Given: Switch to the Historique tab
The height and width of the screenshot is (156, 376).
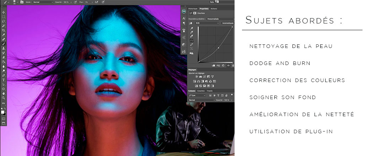Looking at the screenshot, I should pyautogui.click(x=193, y=9).
